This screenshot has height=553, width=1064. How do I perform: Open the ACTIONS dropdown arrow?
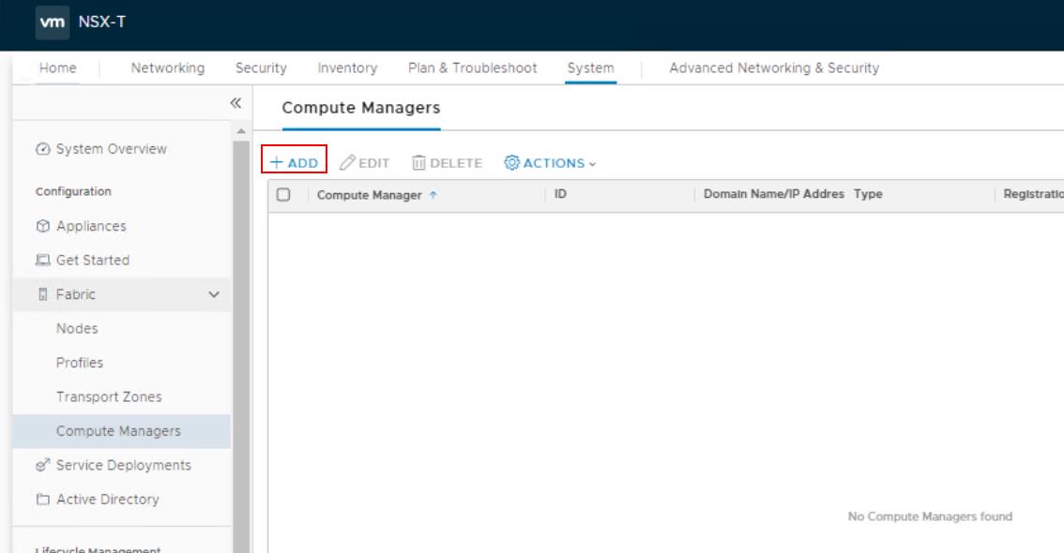[592, 164]
